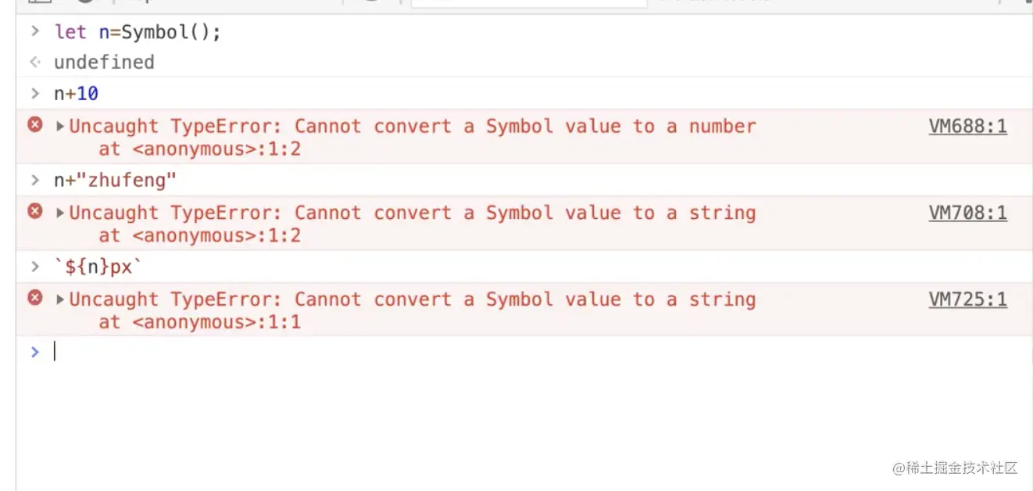Screen dimensions: 1033x491
Task: Expand the stack trace of the VM708 error
Action: [x=60, y=213]
